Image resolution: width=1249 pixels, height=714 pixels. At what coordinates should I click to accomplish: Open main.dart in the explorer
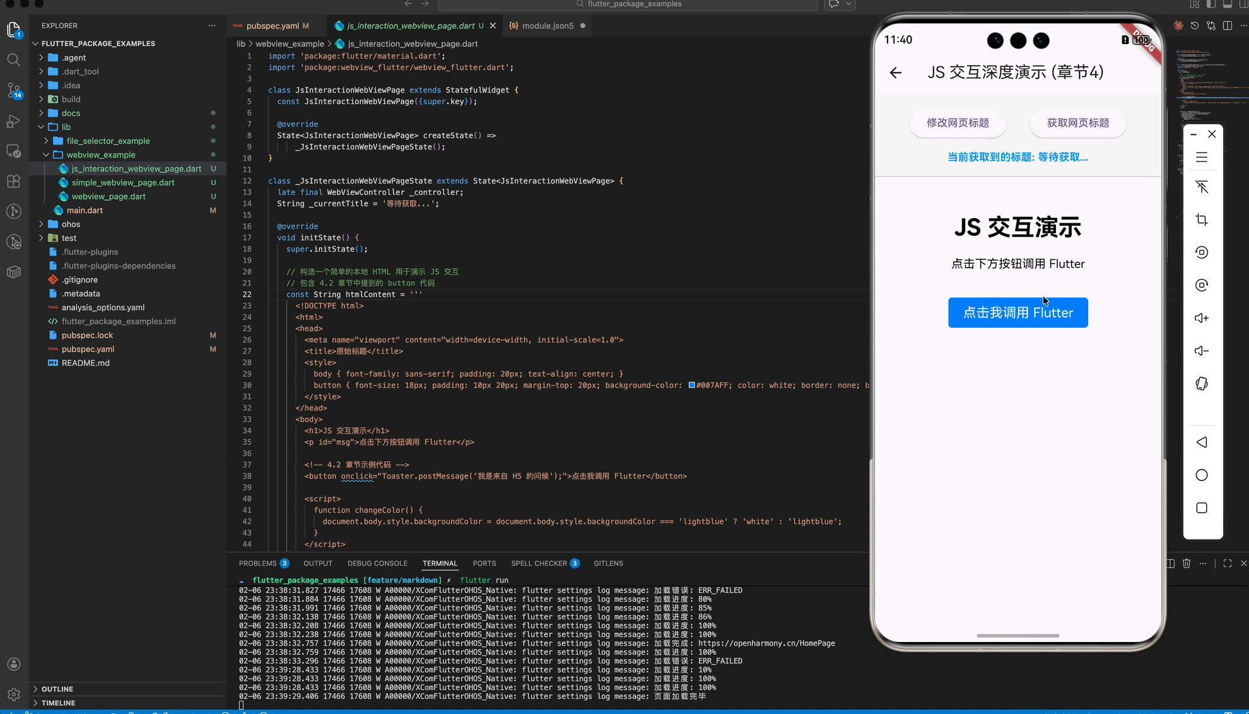click(85, 210)
